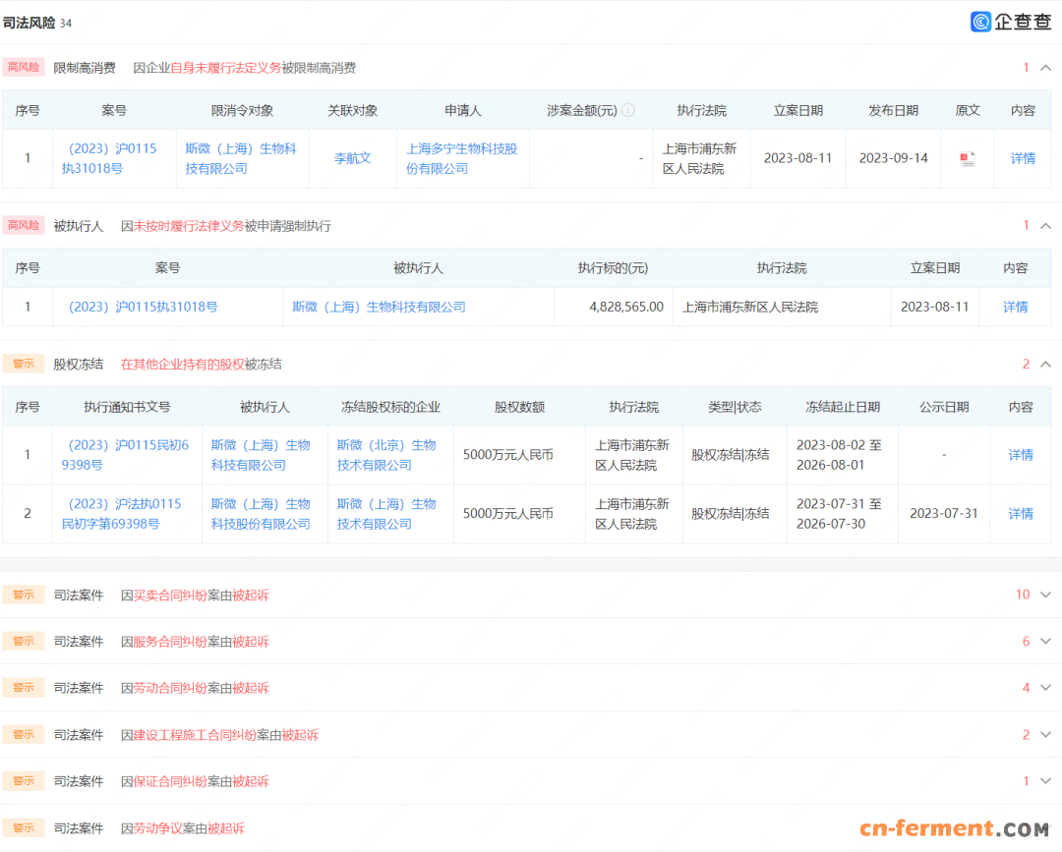Expand the 服务合同纠纷 cases row
1062x852 pixels.
point(1045,642)
